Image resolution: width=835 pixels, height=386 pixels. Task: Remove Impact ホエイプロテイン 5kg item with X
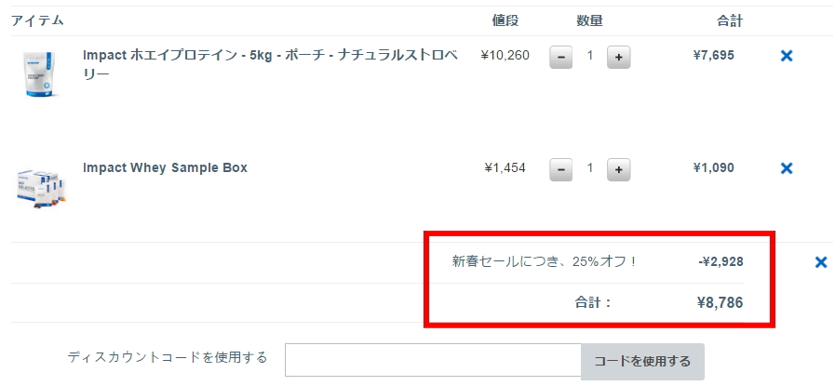pyautogui.click(x=786, y=56)
